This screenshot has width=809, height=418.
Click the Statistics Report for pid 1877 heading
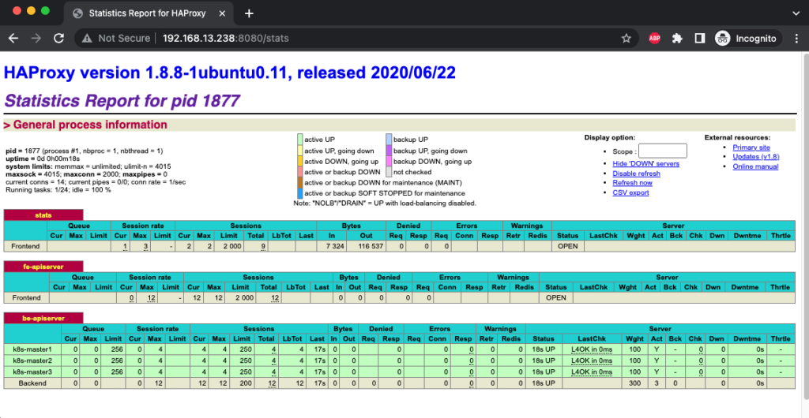(x=122, y=100)
